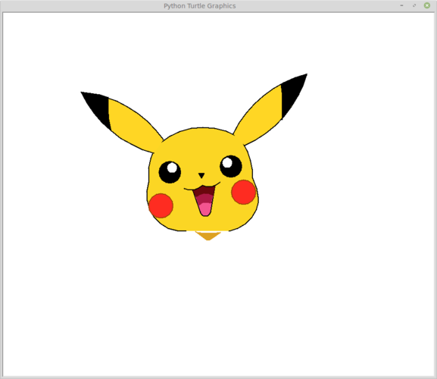The image size is (437, 379).
Task: Click the Python Turtle Graphics title text
Action: click(199, 6)
